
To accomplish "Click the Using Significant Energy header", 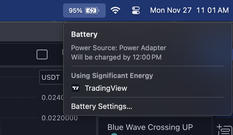I will 112,76.
